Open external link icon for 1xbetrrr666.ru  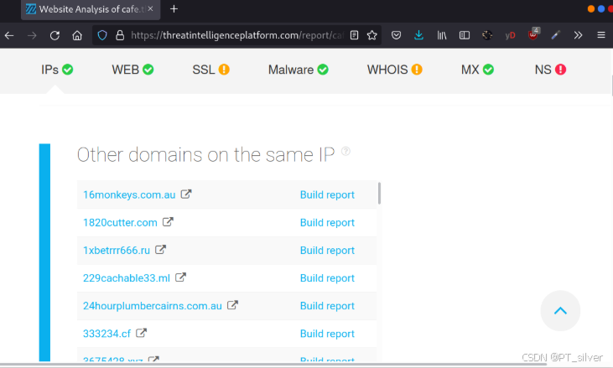[x=161, y=249]
